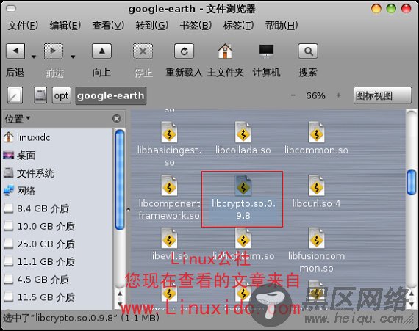Open the 10.0 GB 介质 volume
This screenshot has width=419, height=331.
pyautogui.click(x=57, y=227)
